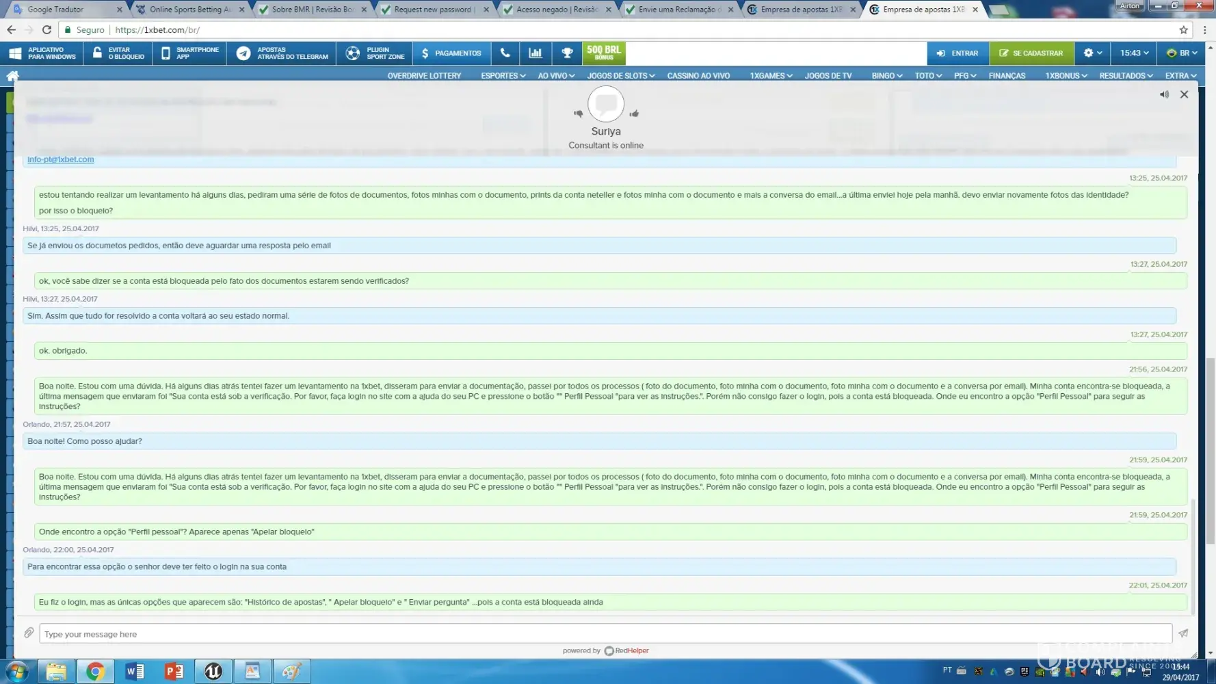Open Paint from the taskbar
Screen dimensions: 1216x684
pyautogui.click(x=292, y=672)
